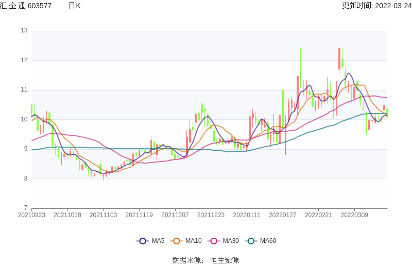The image size is (412, 266).
Task: Click the orange MA10 legend circle marker
Action: point(177,241)
